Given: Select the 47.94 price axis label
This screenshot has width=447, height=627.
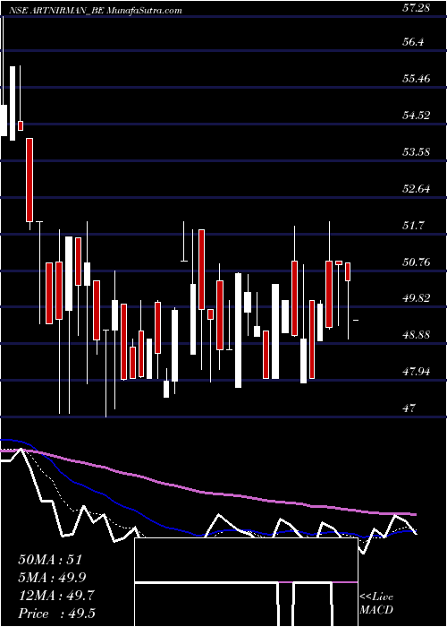Looking at the screenshot, I should click(x=417, y=372).
